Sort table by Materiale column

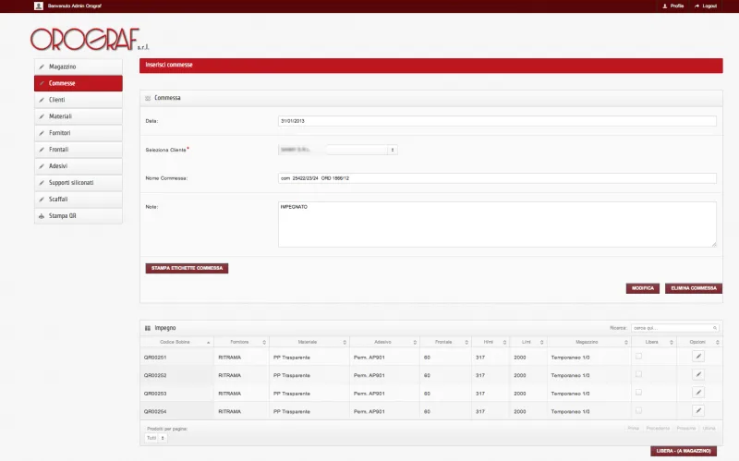point(309,342)
